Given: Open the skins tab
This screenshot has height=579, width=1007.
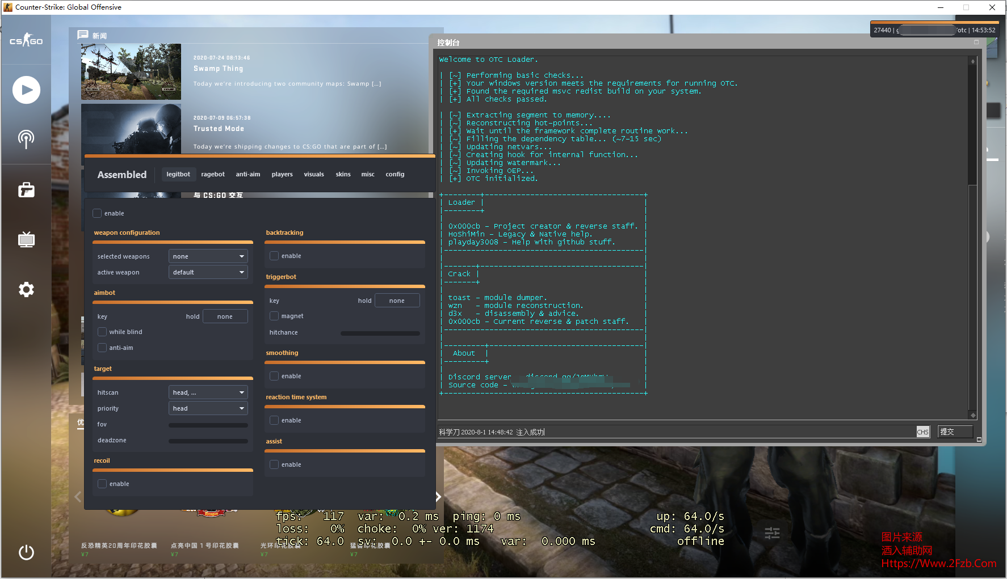Looking at the screenshot, I should 343,174.
